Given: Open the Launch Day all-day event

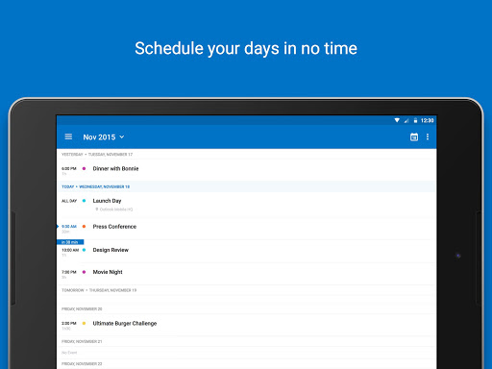Looking at the screenshot, I should [x=246, y=205].
